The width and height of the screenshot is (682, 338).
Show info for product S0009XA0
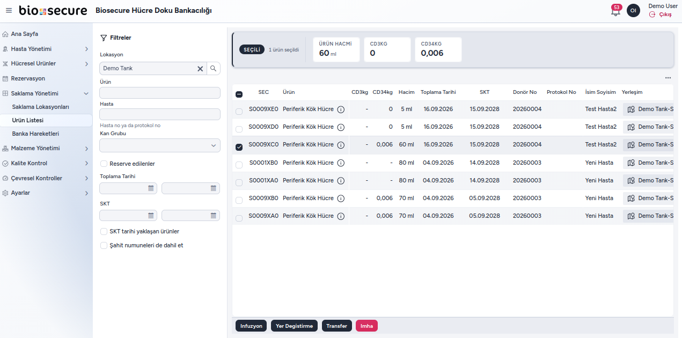[341, 216]
